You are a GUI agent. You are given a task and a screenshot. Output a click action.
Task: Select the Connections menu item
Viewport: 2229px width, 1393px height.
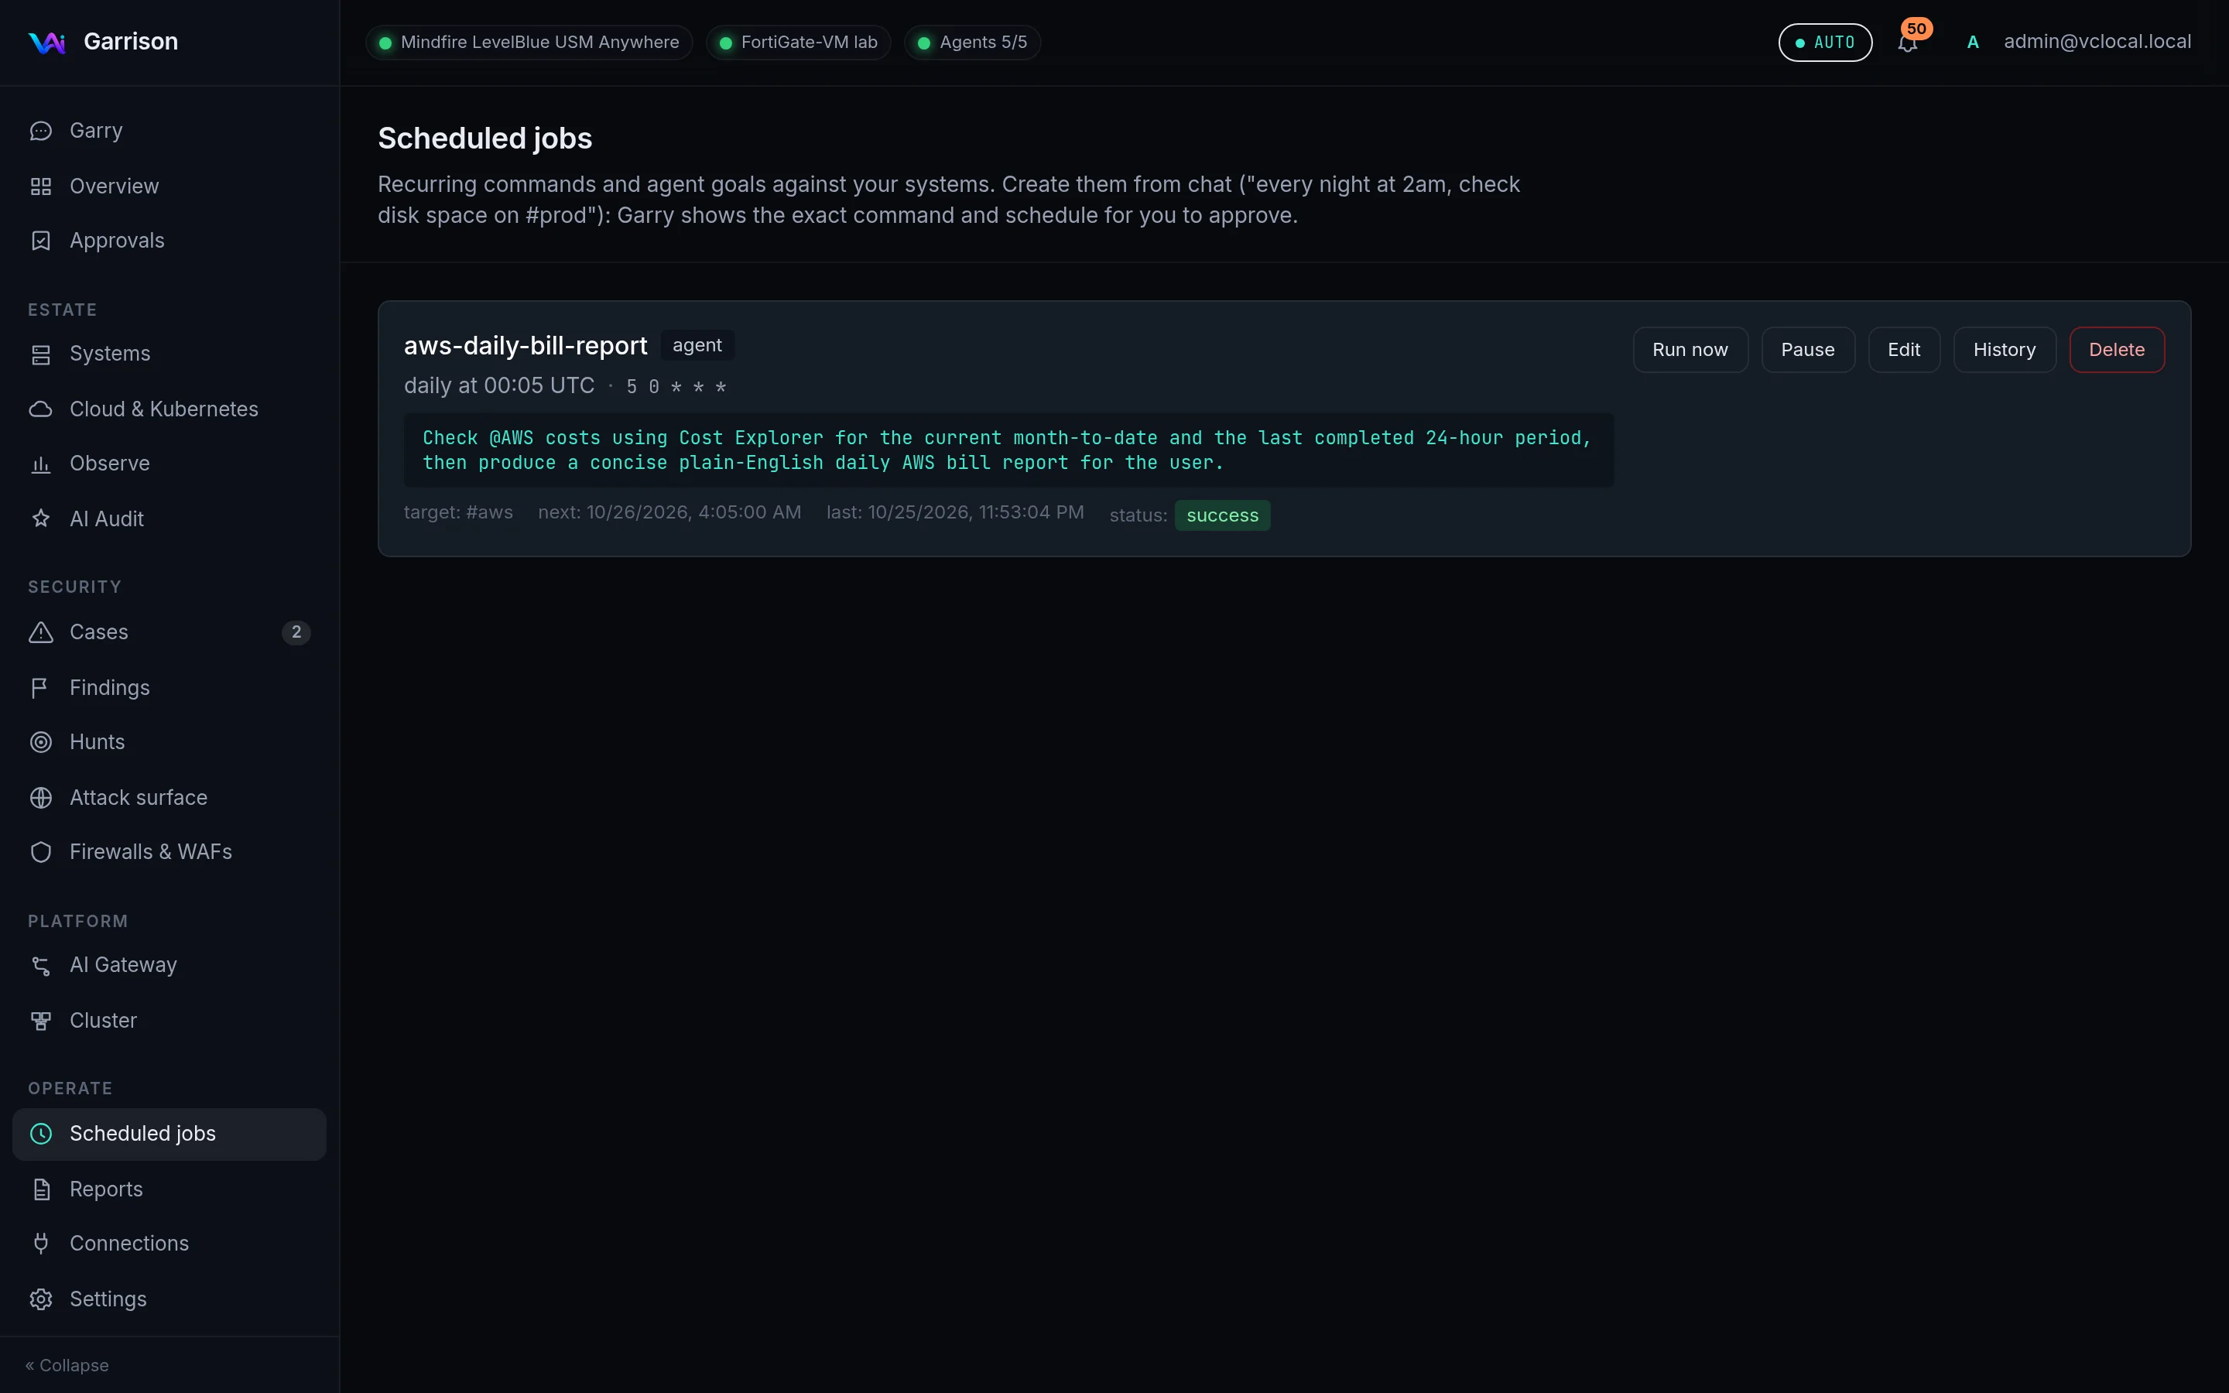pos(169,1243)
